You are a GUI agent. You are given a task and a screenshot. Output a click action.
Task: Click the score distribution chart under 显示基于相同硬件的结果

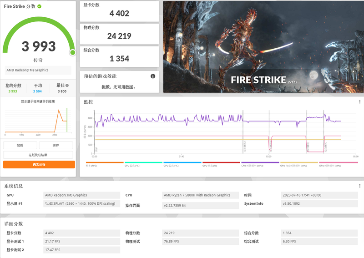[x=38, y=121]
